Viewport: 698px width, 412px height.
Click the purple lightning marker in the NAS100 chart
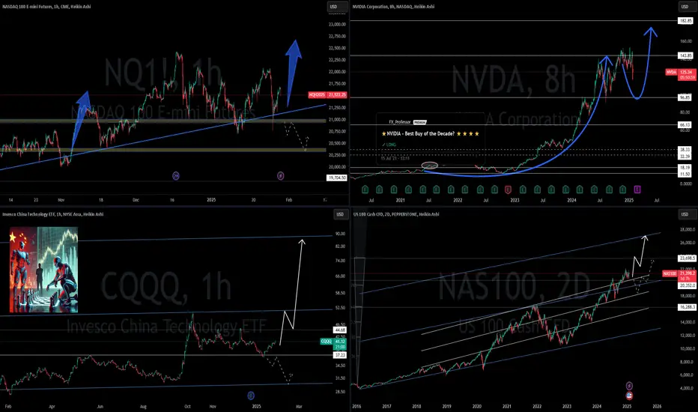tap(629, 386)
